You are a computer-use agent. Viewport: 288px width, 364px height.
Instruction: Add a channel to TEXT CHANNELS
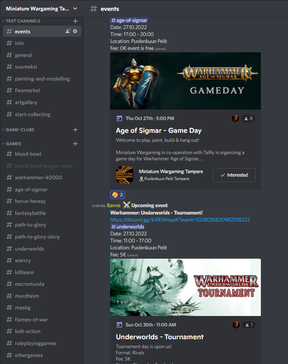coord(75,21)
